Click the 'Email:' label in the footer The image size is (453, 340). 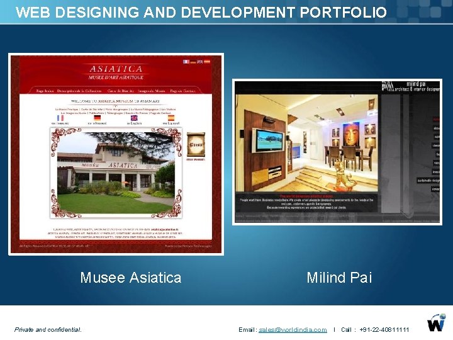(x=248, y=329)
